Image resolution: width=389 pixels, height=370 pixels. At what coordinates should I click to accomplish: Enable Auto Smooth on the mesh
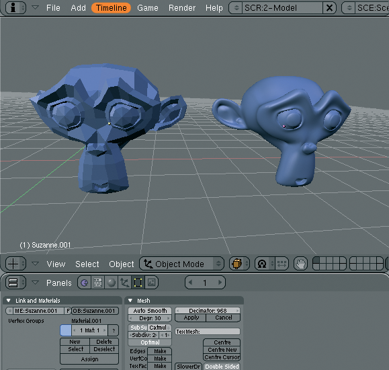[x=150, y=311]
